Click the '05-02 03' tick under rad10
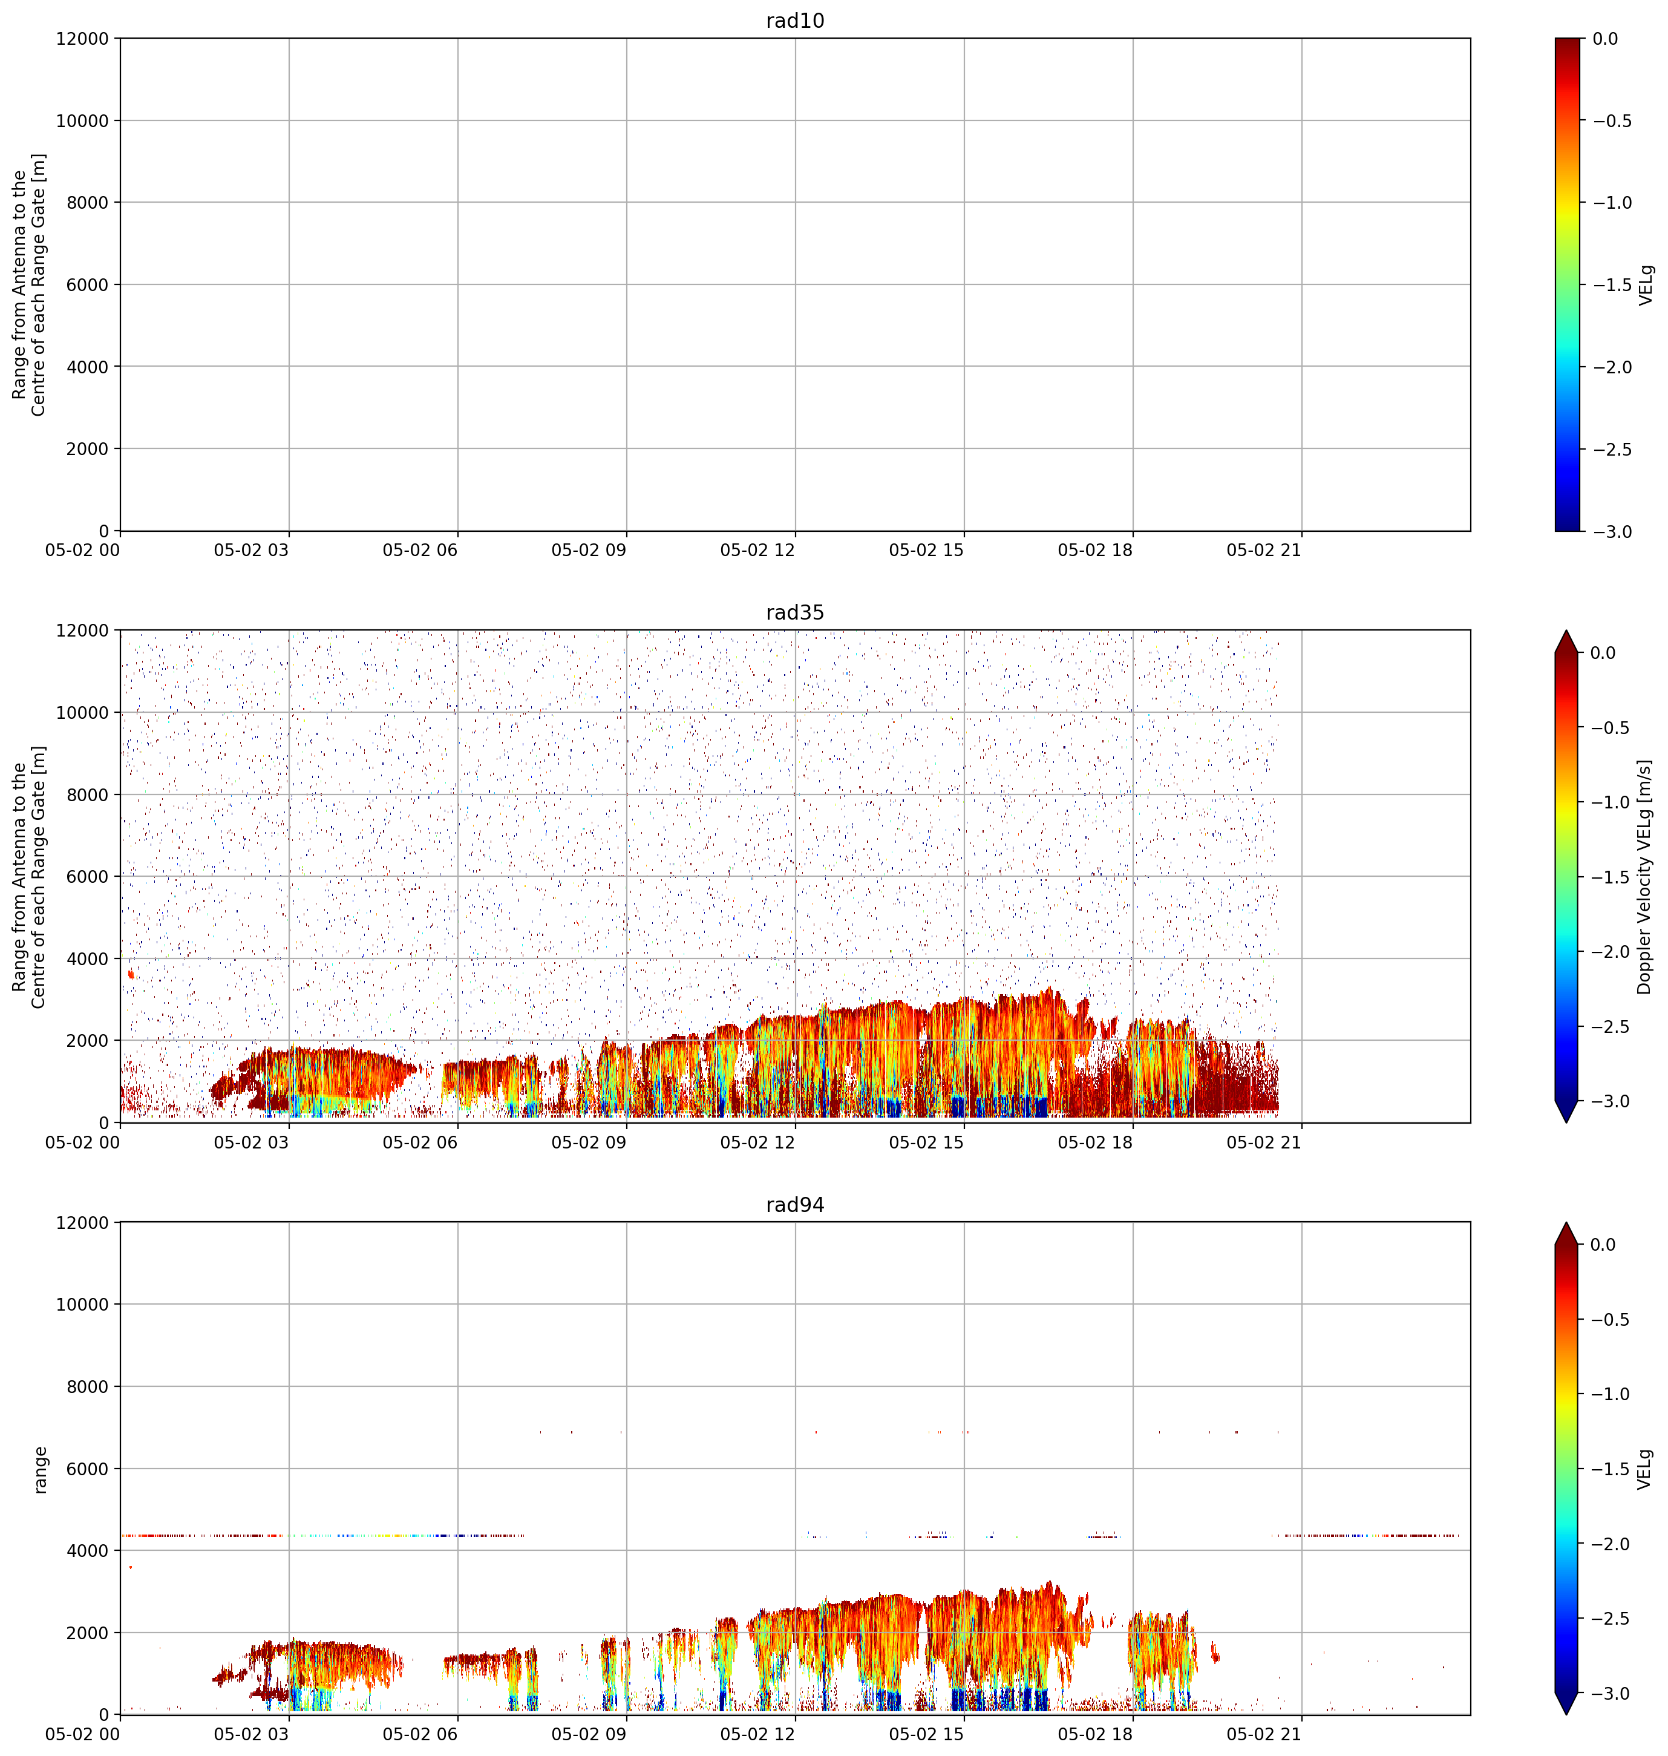 [x=252, y=551]
